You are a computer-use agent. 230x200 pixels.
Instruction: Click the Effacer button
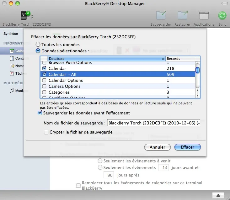[187, 147]
